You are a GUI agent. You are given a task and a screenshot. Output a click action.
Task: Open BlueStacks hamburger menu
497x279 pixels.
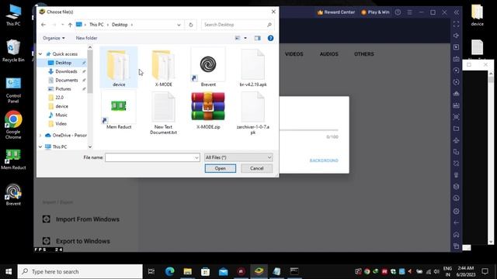click(x=410, y=12)
